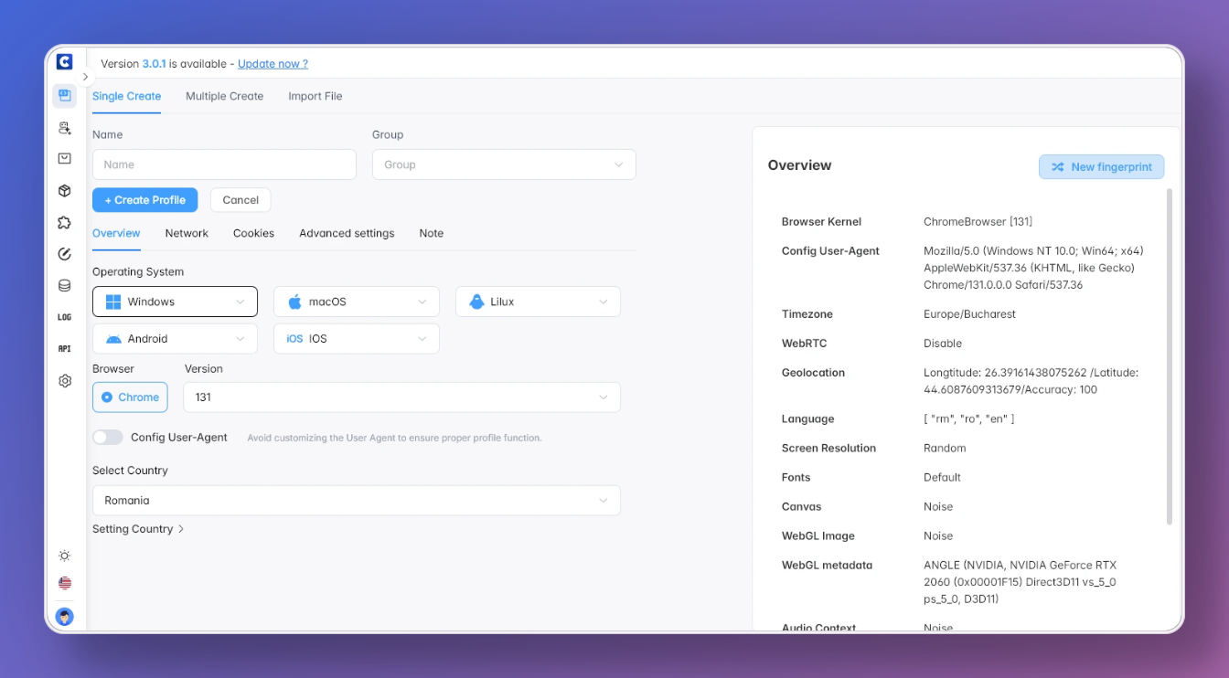Click the New fingerprint button
The image size is (1229, 678).
pyautogui.click(x=1101, y=167)
